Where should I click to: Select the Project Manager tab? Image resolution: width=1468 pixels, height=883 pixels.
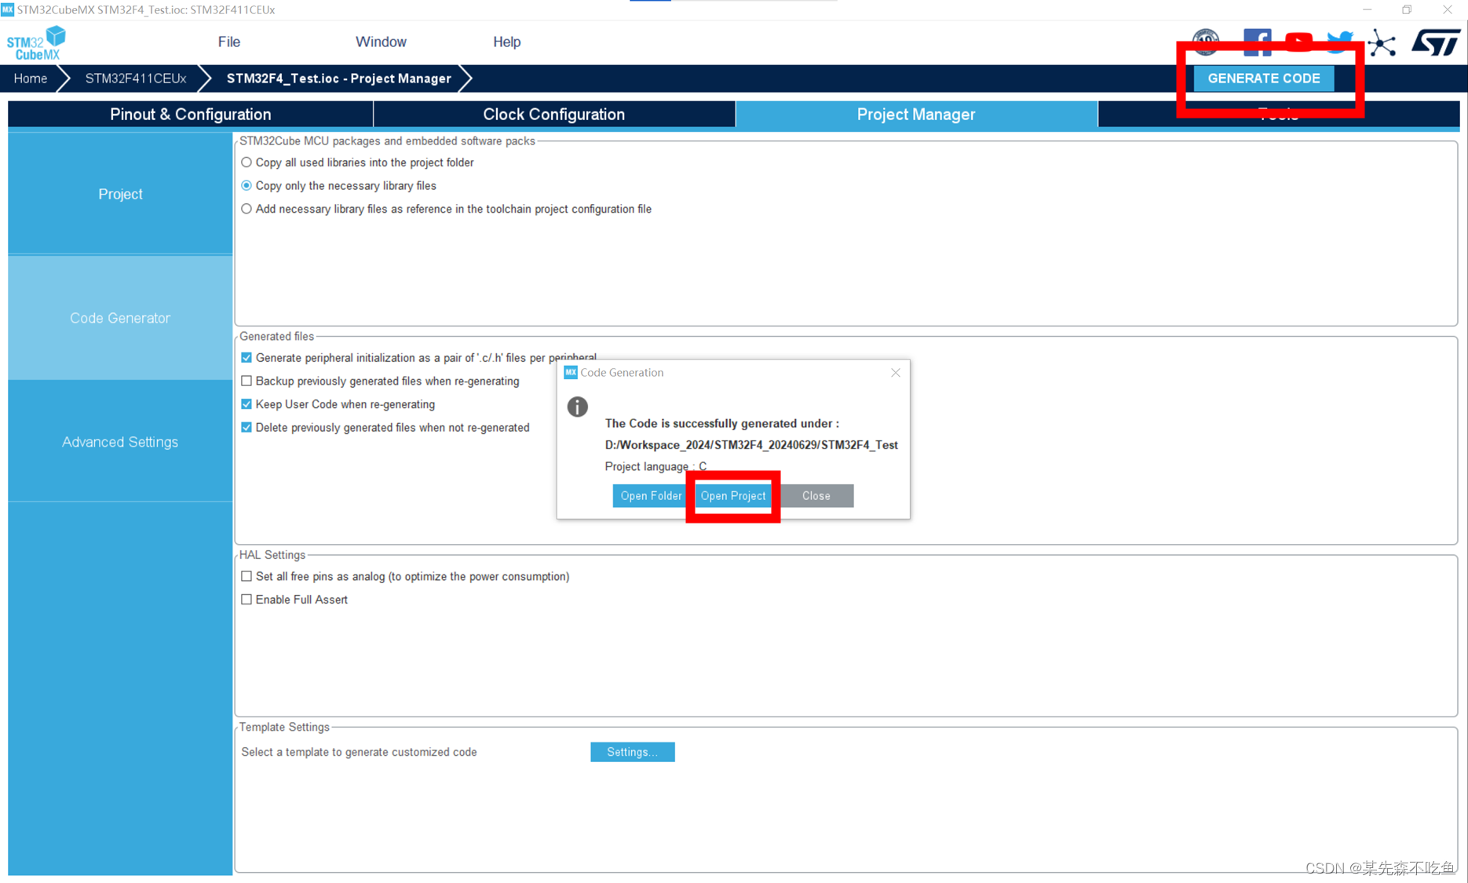[916, 115]
